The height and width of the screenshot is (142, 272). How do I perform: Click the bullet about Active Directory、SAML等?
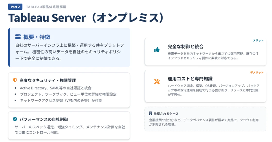56,88
